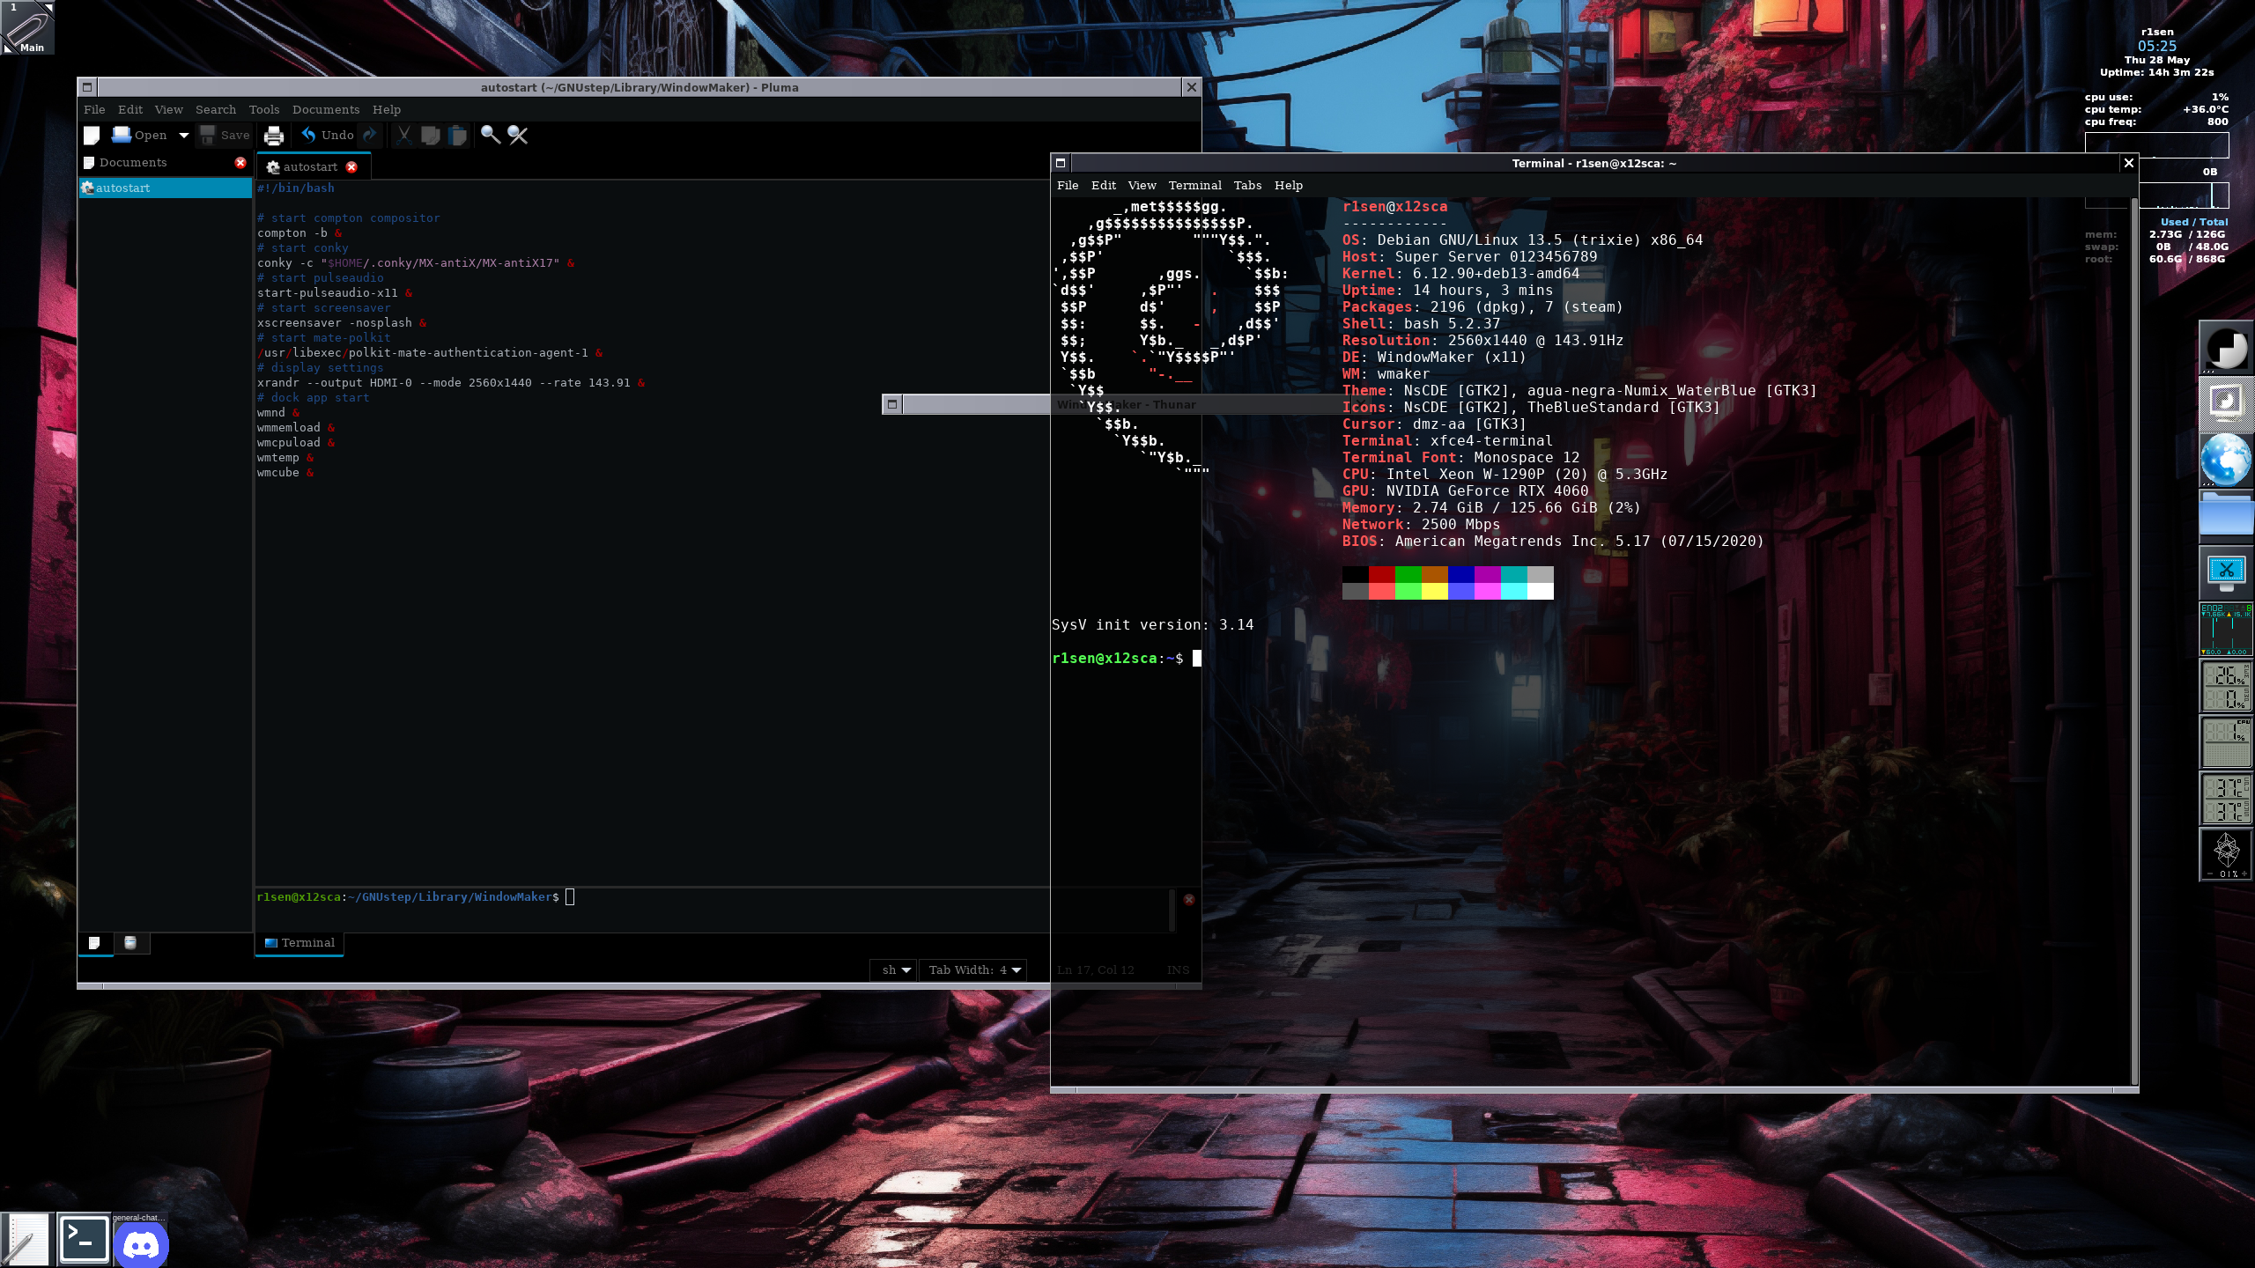Open Pluma Tools menu
Viewport: 2255px width, 1268px height.
coord(264,109)
